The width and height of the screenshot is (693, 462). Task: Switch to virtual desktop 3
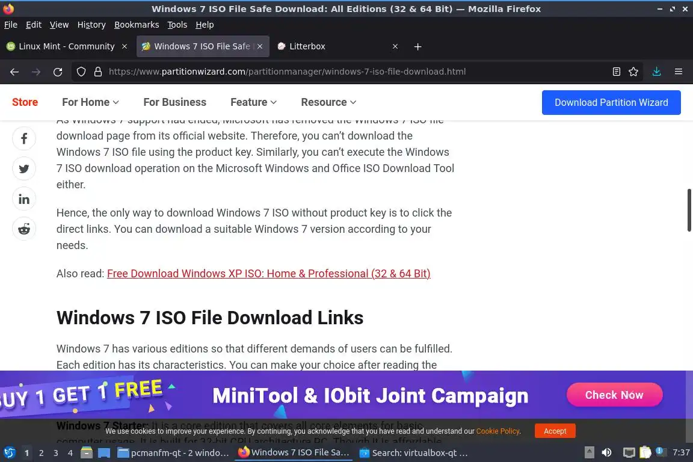56,453
